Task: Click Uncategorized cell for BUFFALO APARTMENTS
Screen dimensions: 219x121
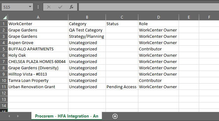Action: click(87, 49)
